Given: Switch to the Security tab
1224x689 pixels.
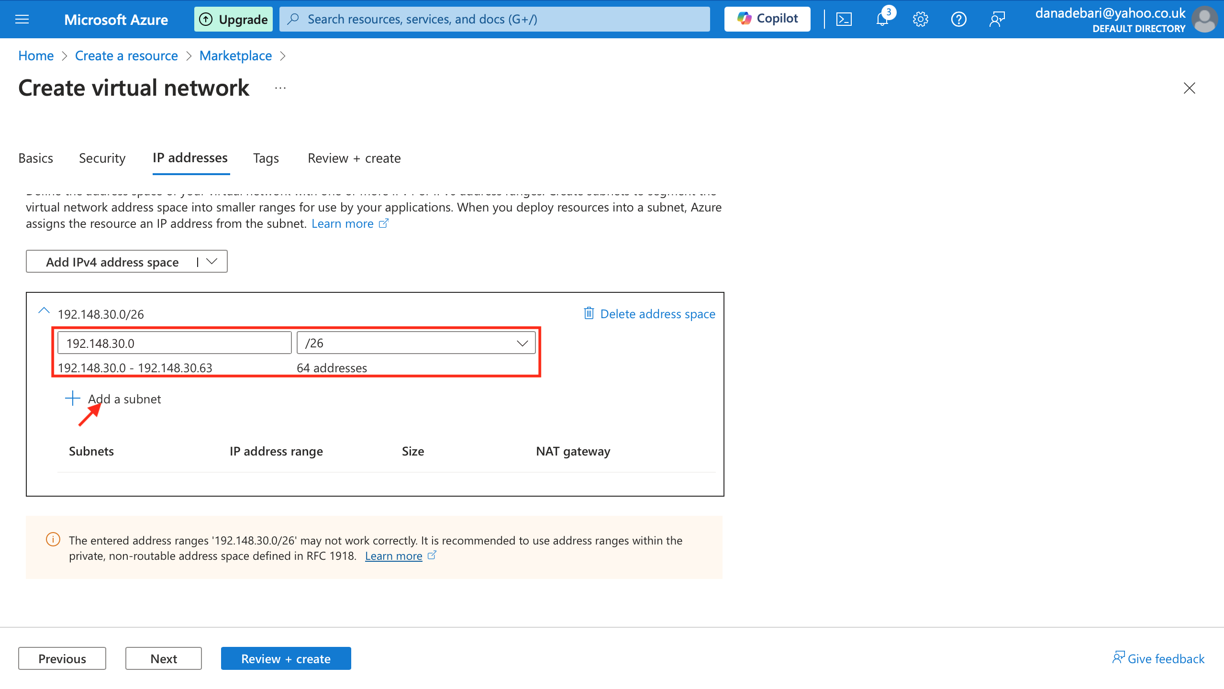Looking at the screenshot, I should tap(102, 158).
